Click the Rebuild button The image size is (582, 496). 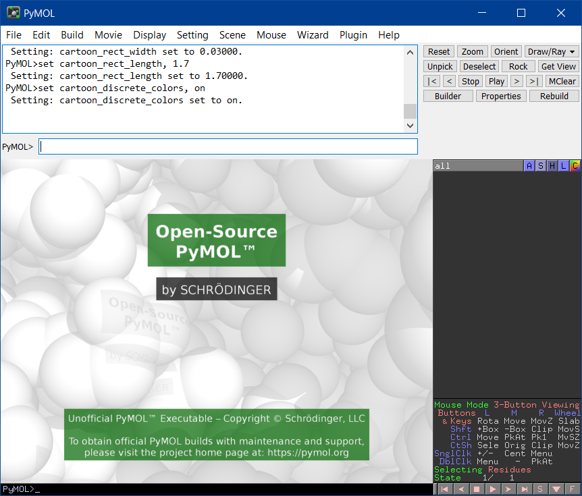[554, 96]
